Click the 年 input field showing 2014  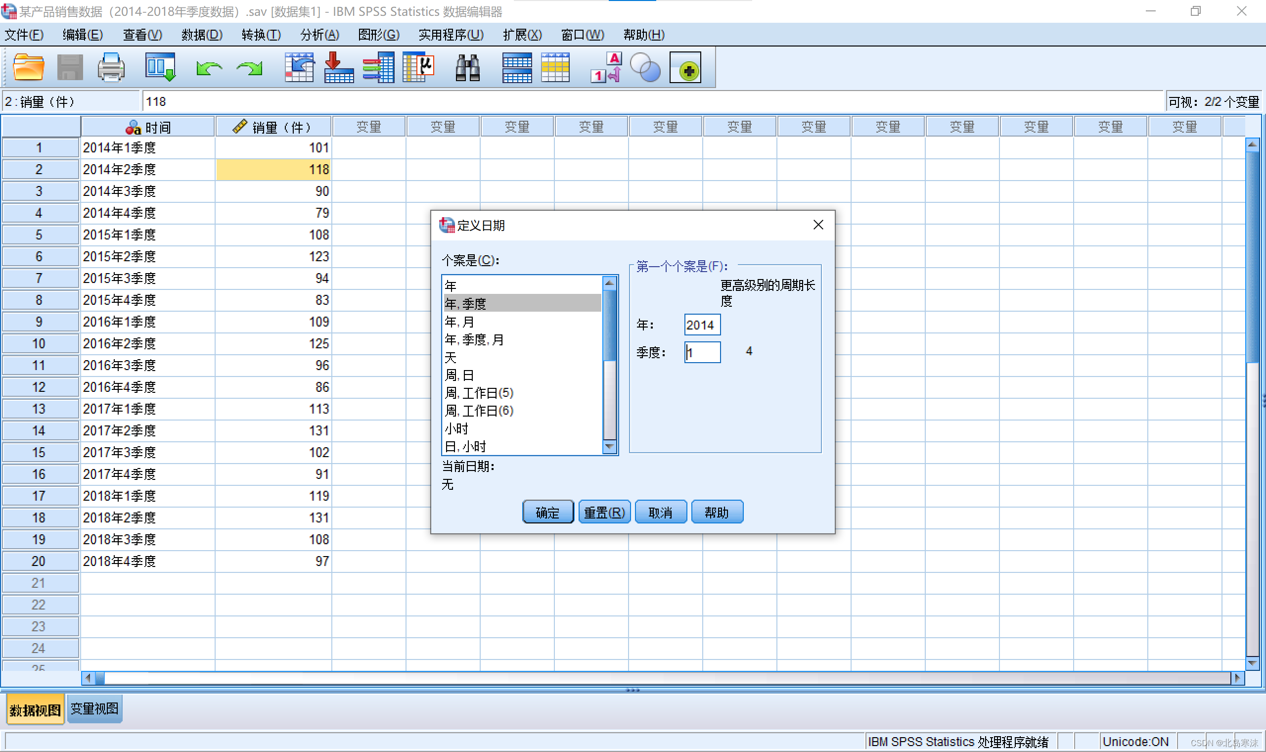702,325
